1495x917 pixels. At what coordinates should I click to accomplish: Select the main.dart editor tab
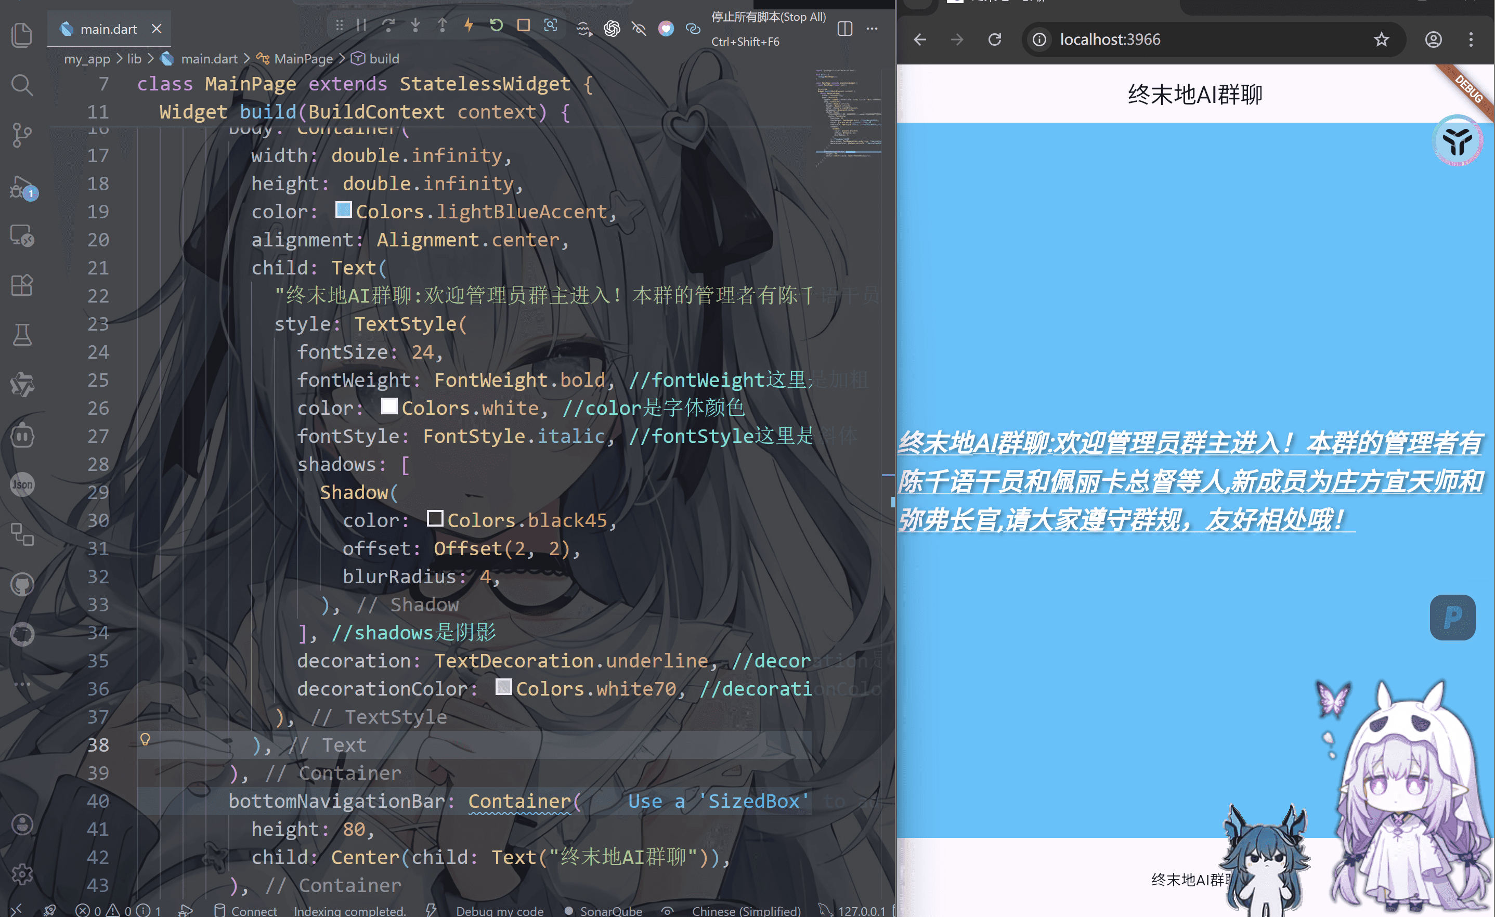click(109, 29)
